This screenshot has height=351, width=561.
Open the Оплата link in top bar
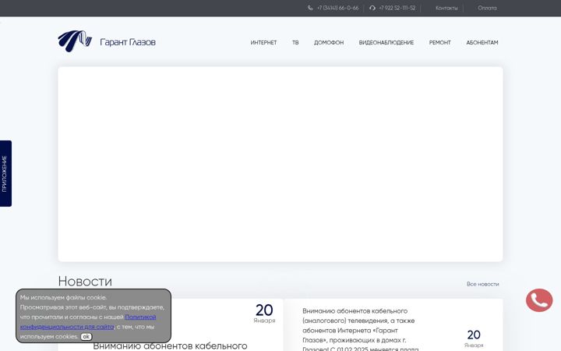click(487, 8)
